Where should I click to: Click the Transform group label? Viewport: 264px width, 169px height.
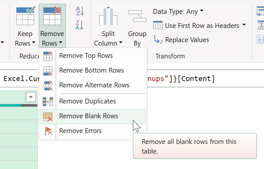point(170,56)
